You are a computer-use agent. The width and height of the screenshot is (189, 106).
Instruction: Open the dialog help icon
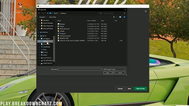click(x=124, y=17)
